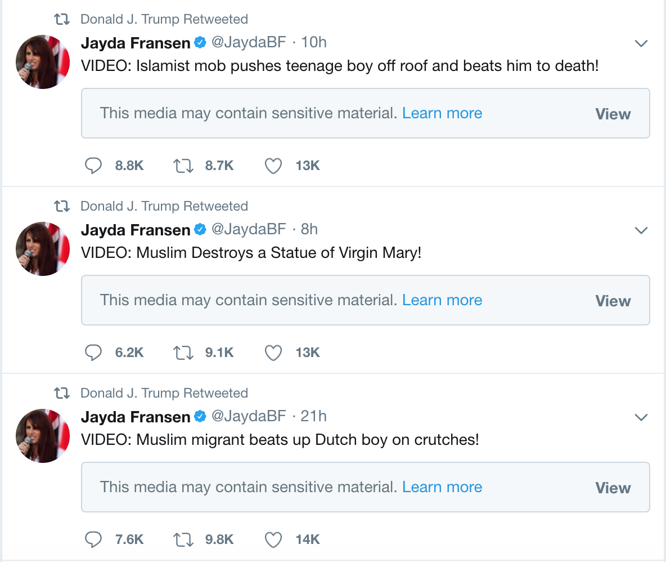The height and width of the screenshot is (562, 666).
Task: Reply to the Dutch boy crutches tweet
Action: tap(93, 539)
